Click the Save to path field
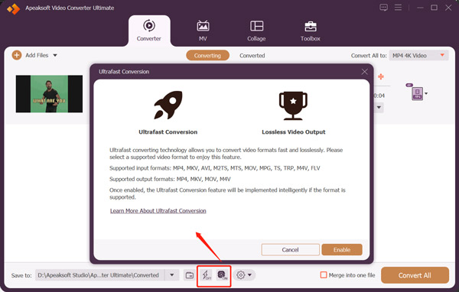 [99, 275]
